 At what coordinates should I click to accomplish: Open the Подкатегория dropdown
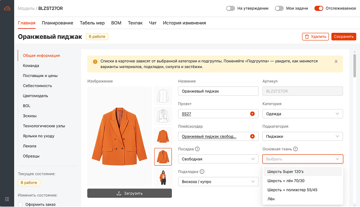coord(302,136)
